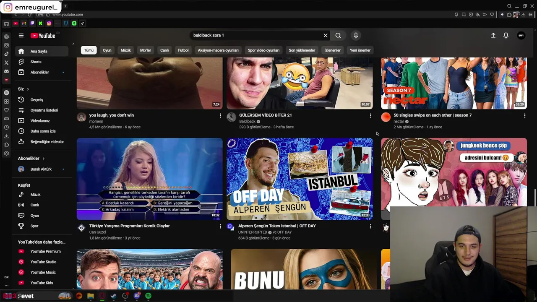Select the Spor video oyunları chip
The height and width of the screenshot is (302, 537).
[x=263, y=50]
